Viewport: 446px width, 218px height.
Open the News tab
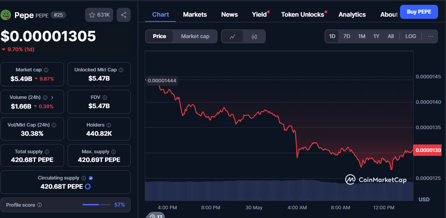point(229,14)
